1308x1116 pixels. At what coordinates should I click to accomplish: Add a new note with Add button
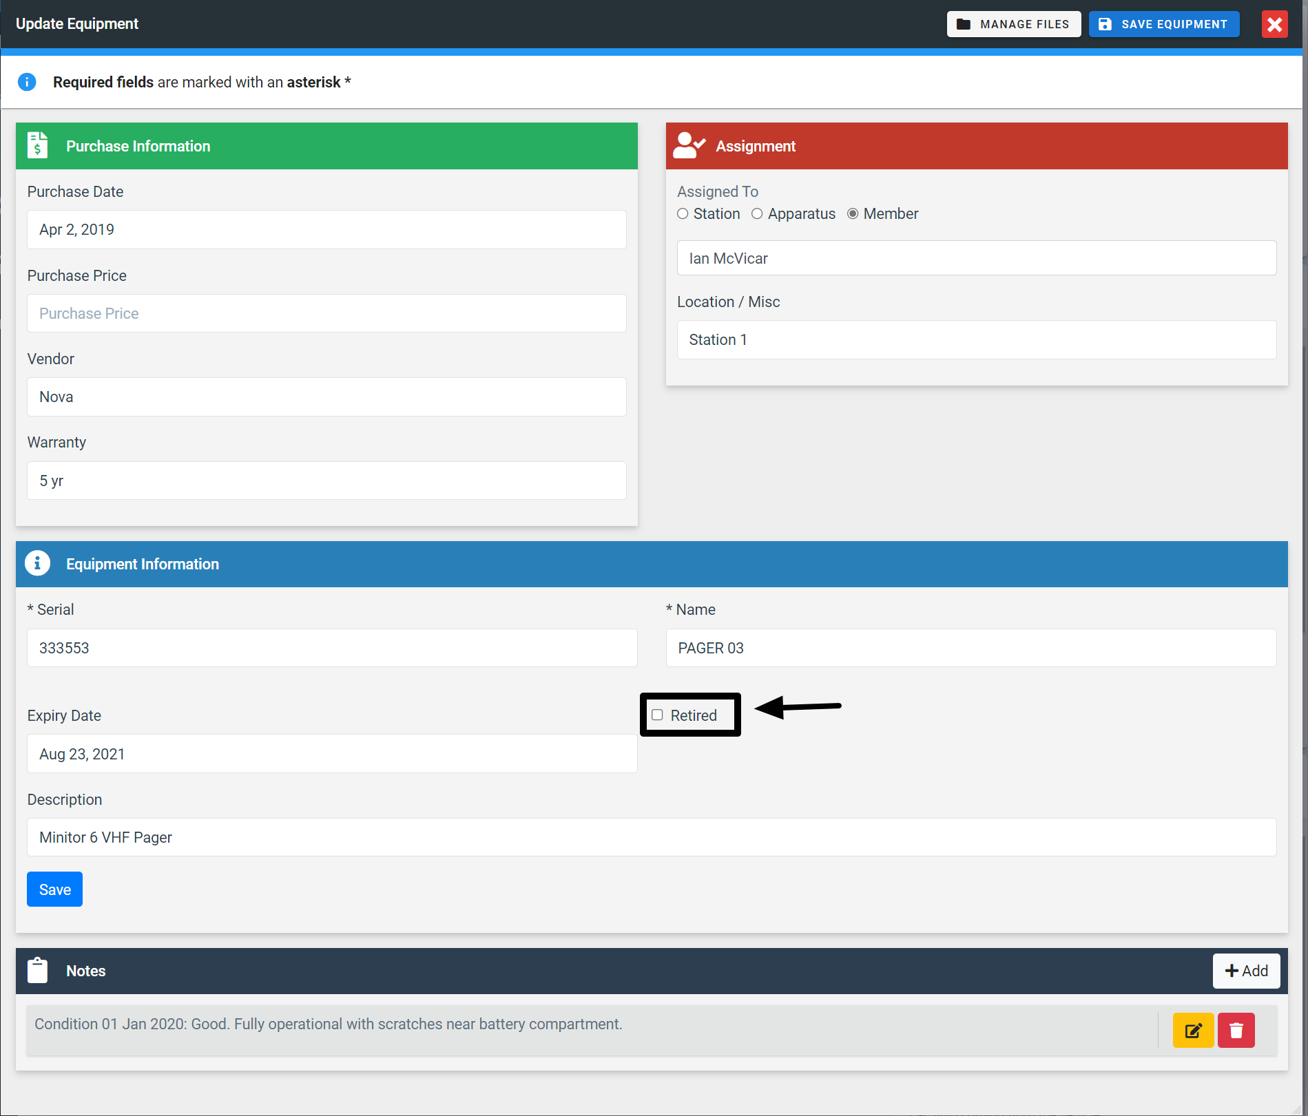[x=1245, y=971]
